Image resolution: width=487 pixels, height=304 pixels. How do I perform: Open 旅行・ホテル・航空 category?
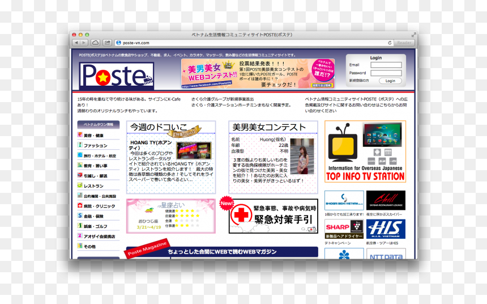click(100, 155)
